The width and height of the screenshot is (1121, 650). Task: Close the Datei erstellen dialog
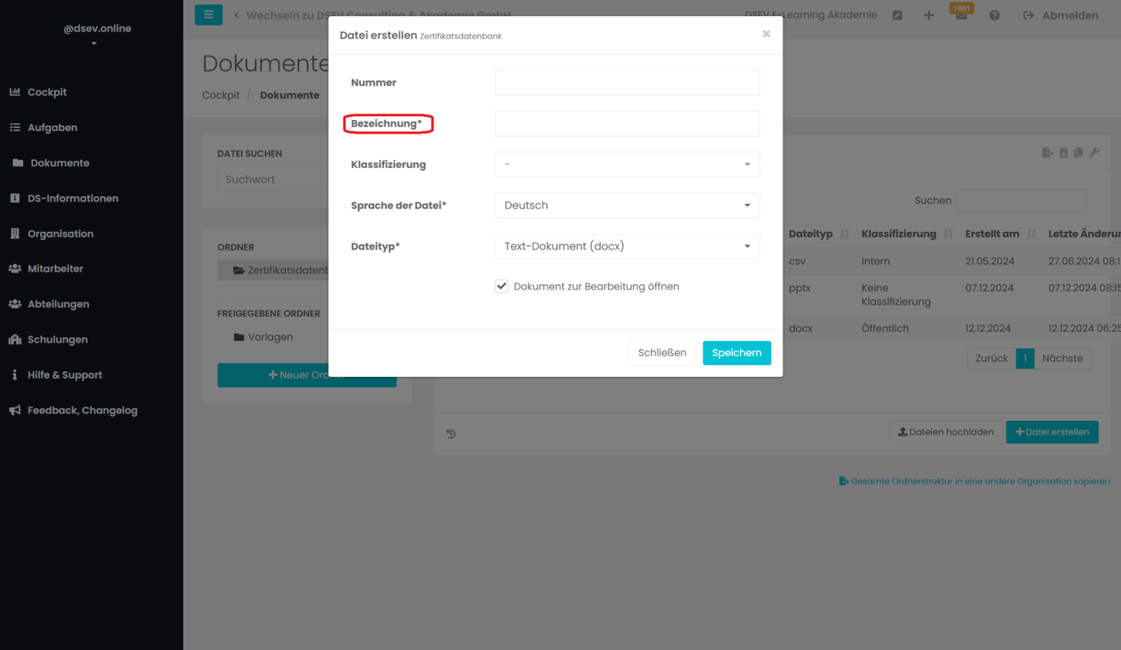766,34
